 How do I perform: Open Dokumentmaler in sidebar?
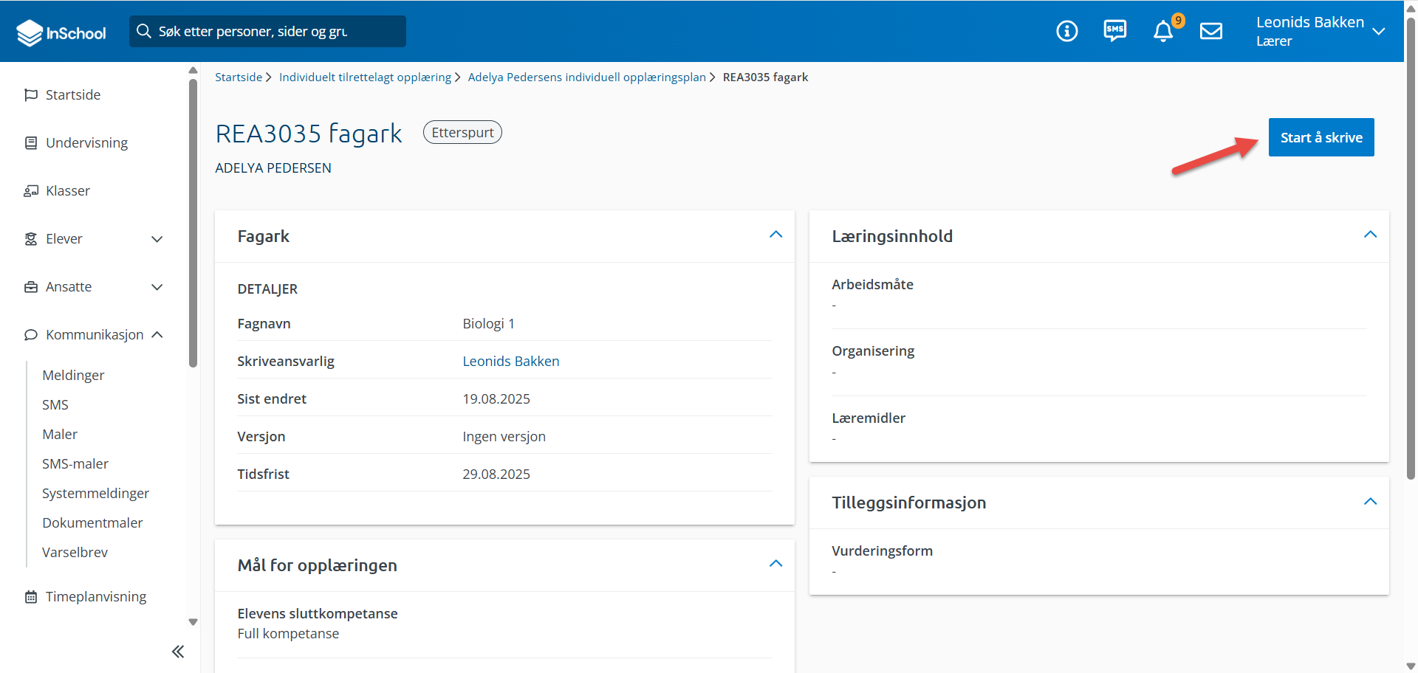coord(92,522)
